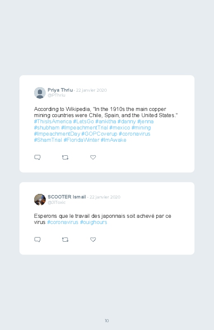Image resolution: width=214 pixels, height=330 pixels.
Task: Retweet Priya Thriu's copper mining tweet
Action: pyautogui.click(x=65, y=157)
